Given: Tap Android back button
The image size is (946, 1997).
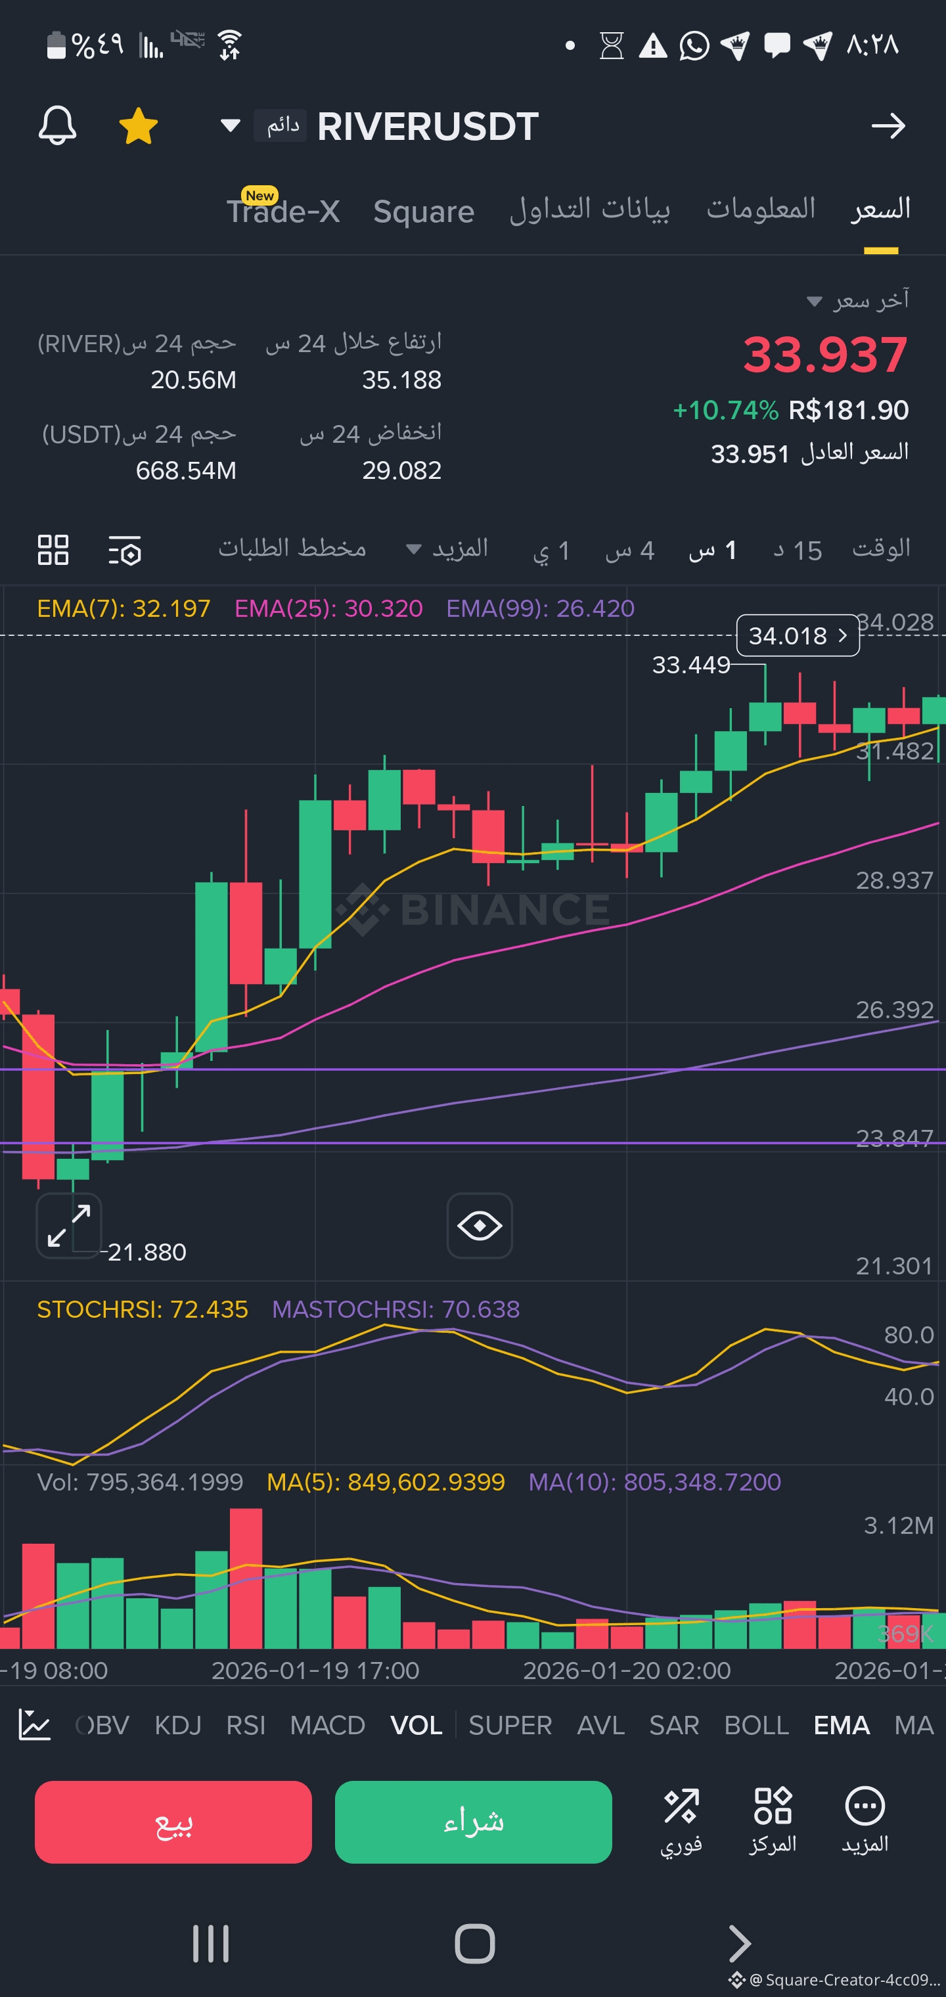Looking at the screenshot, I should 739,1944.
